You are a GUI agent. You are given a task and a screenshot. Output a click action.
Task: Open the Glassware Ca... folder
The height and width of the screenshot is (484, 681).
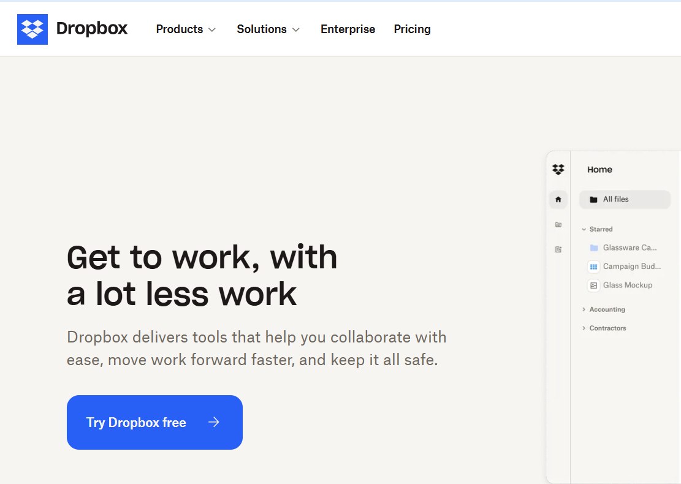(623, 248)
